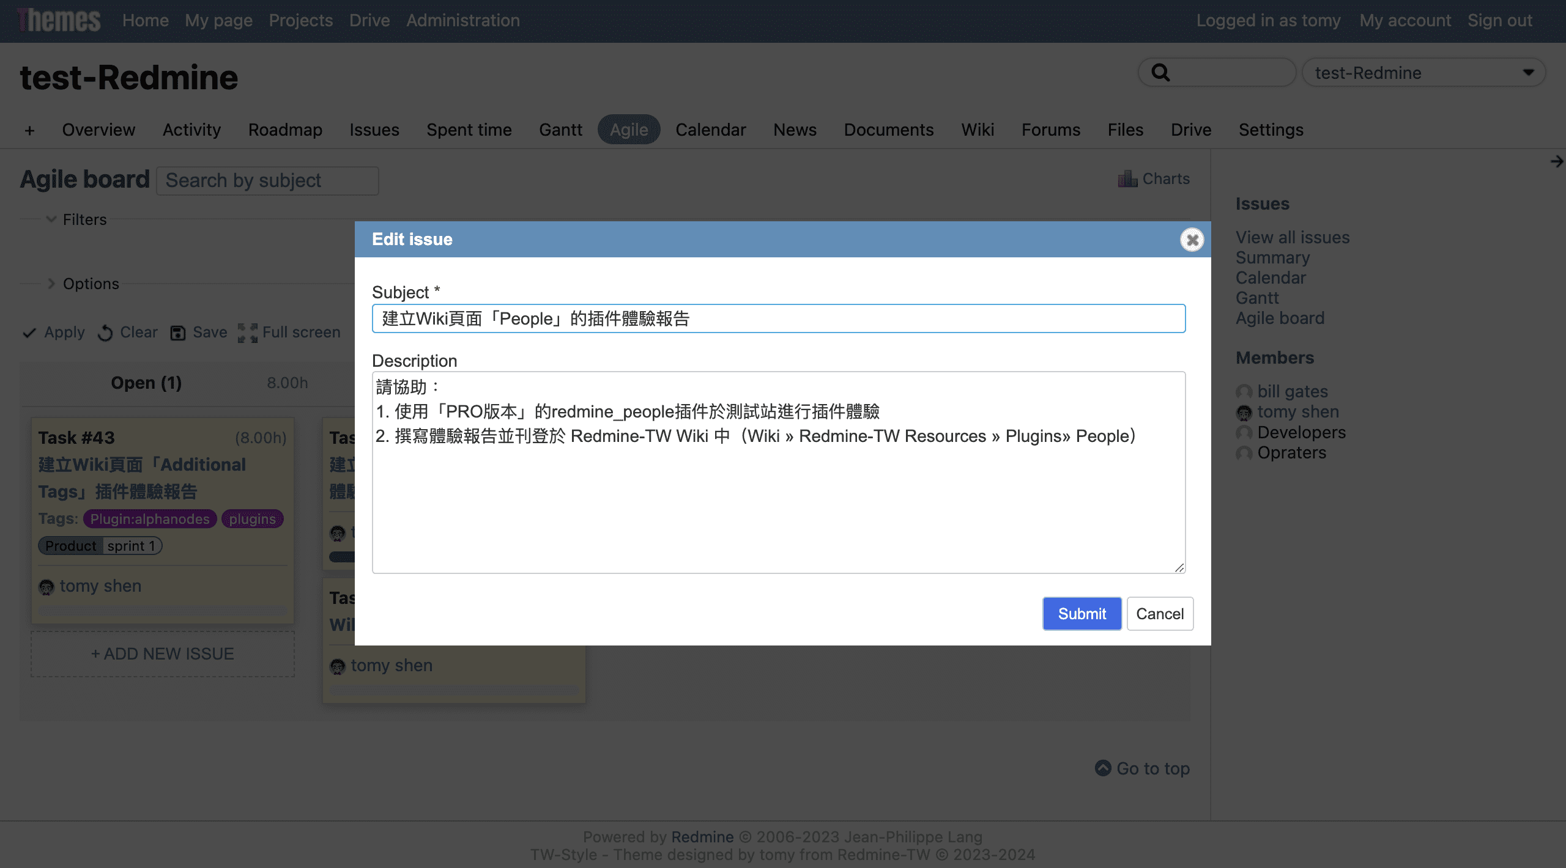The width and height of the screenshot is (1566, 868).
Task: Click the Apply checkmark icon
Action: (29, 333)
